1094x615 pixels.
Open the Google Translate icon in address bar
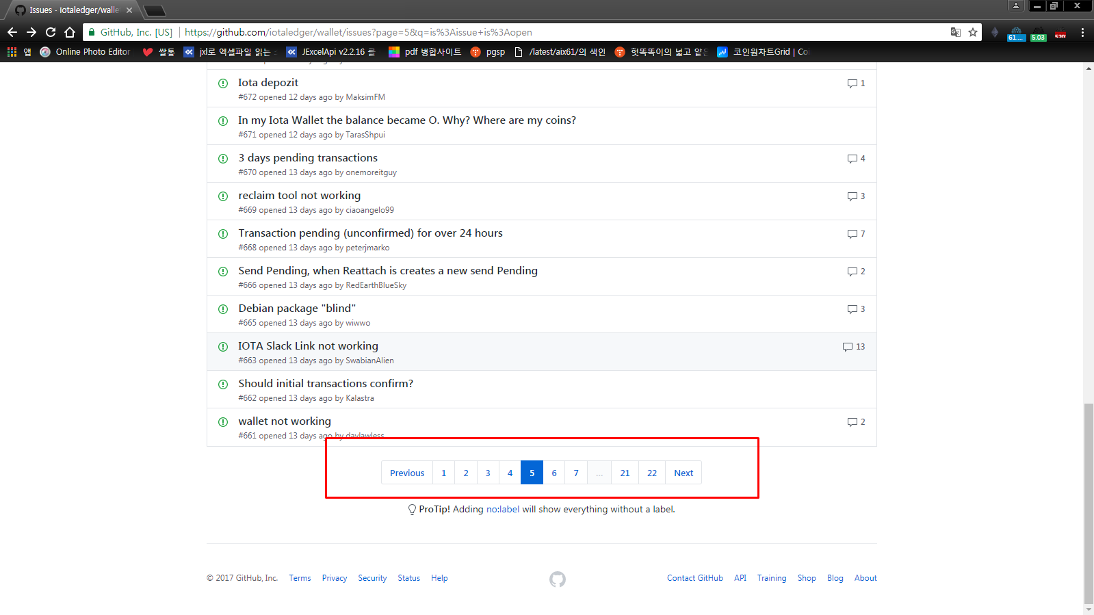coord(956,32)
